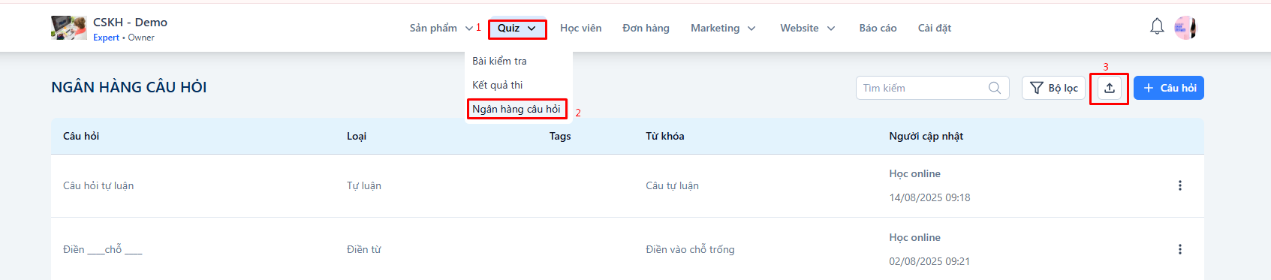Open the Đơn hàng page

click(646, 28)
